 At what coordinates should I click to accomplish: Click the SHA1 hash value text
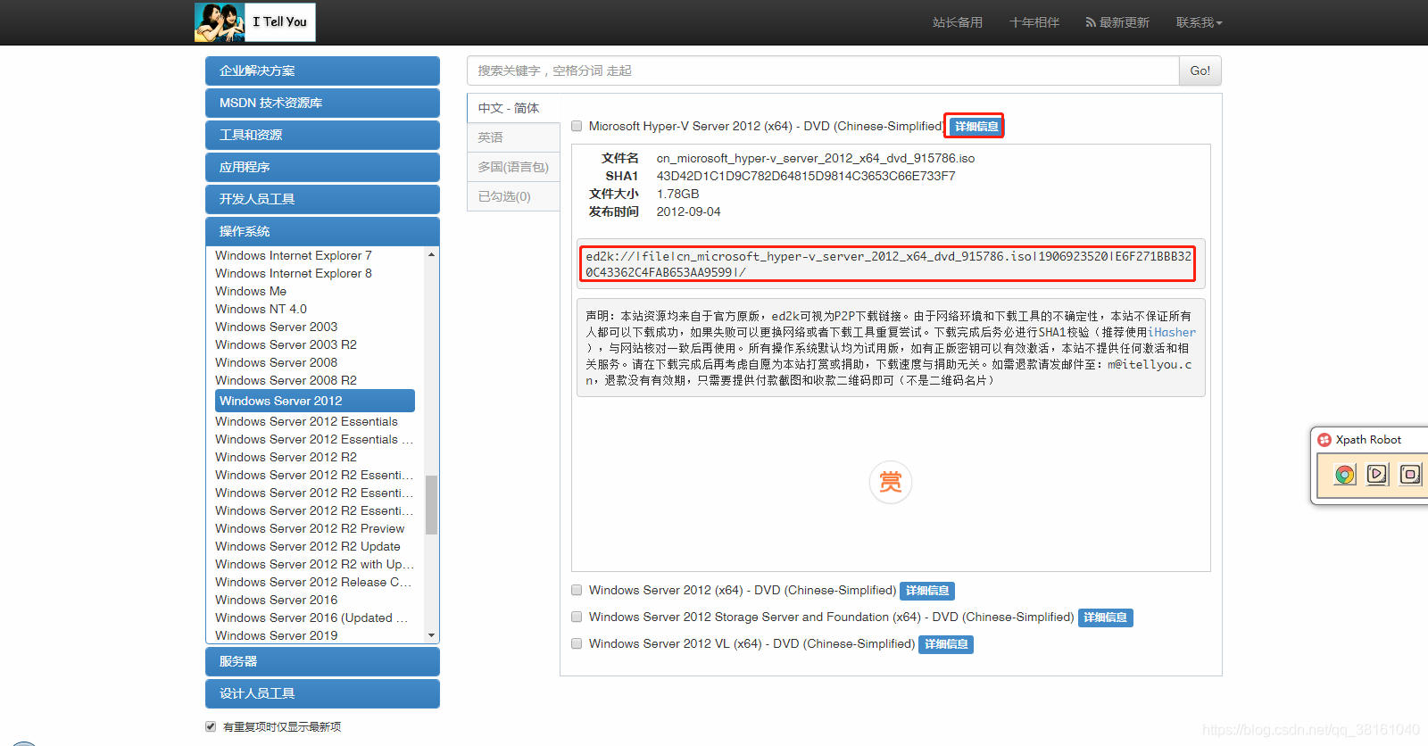(x=806, y=176)
